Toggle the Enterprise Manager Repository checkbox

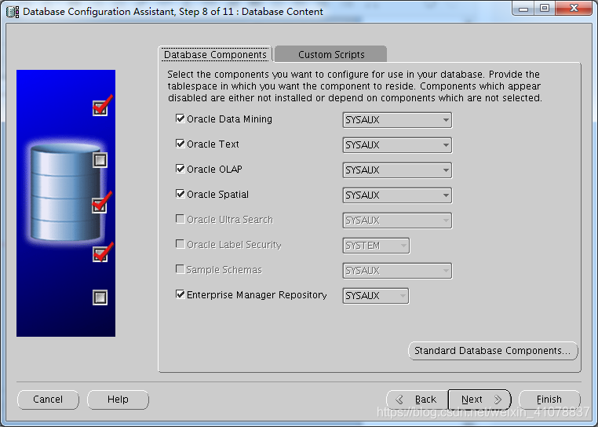point(180,294)
